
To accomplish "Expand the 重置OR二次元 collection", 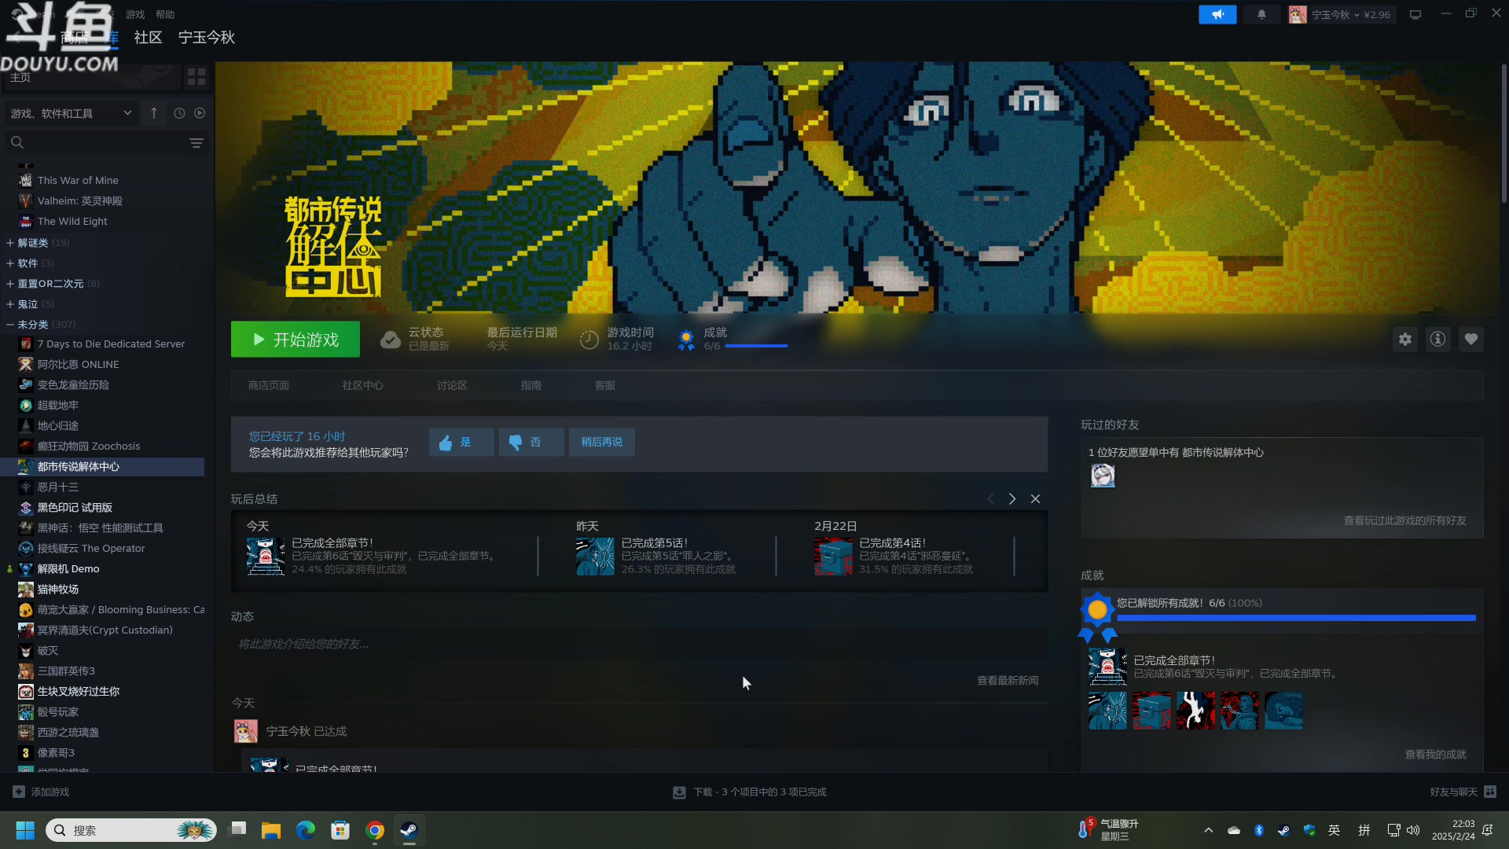I will click(10, 284).
